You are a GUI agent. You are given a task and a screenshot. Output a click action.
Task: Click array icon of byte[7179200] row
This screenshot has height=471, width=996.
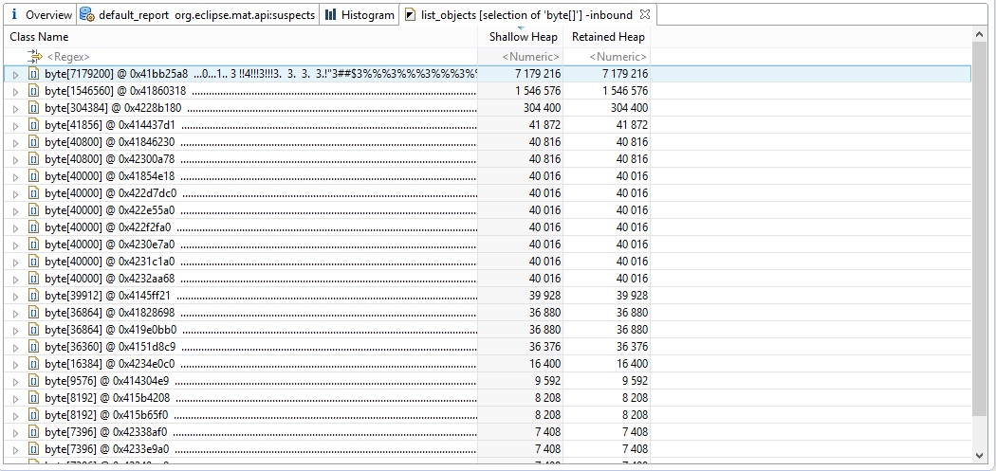33,74
